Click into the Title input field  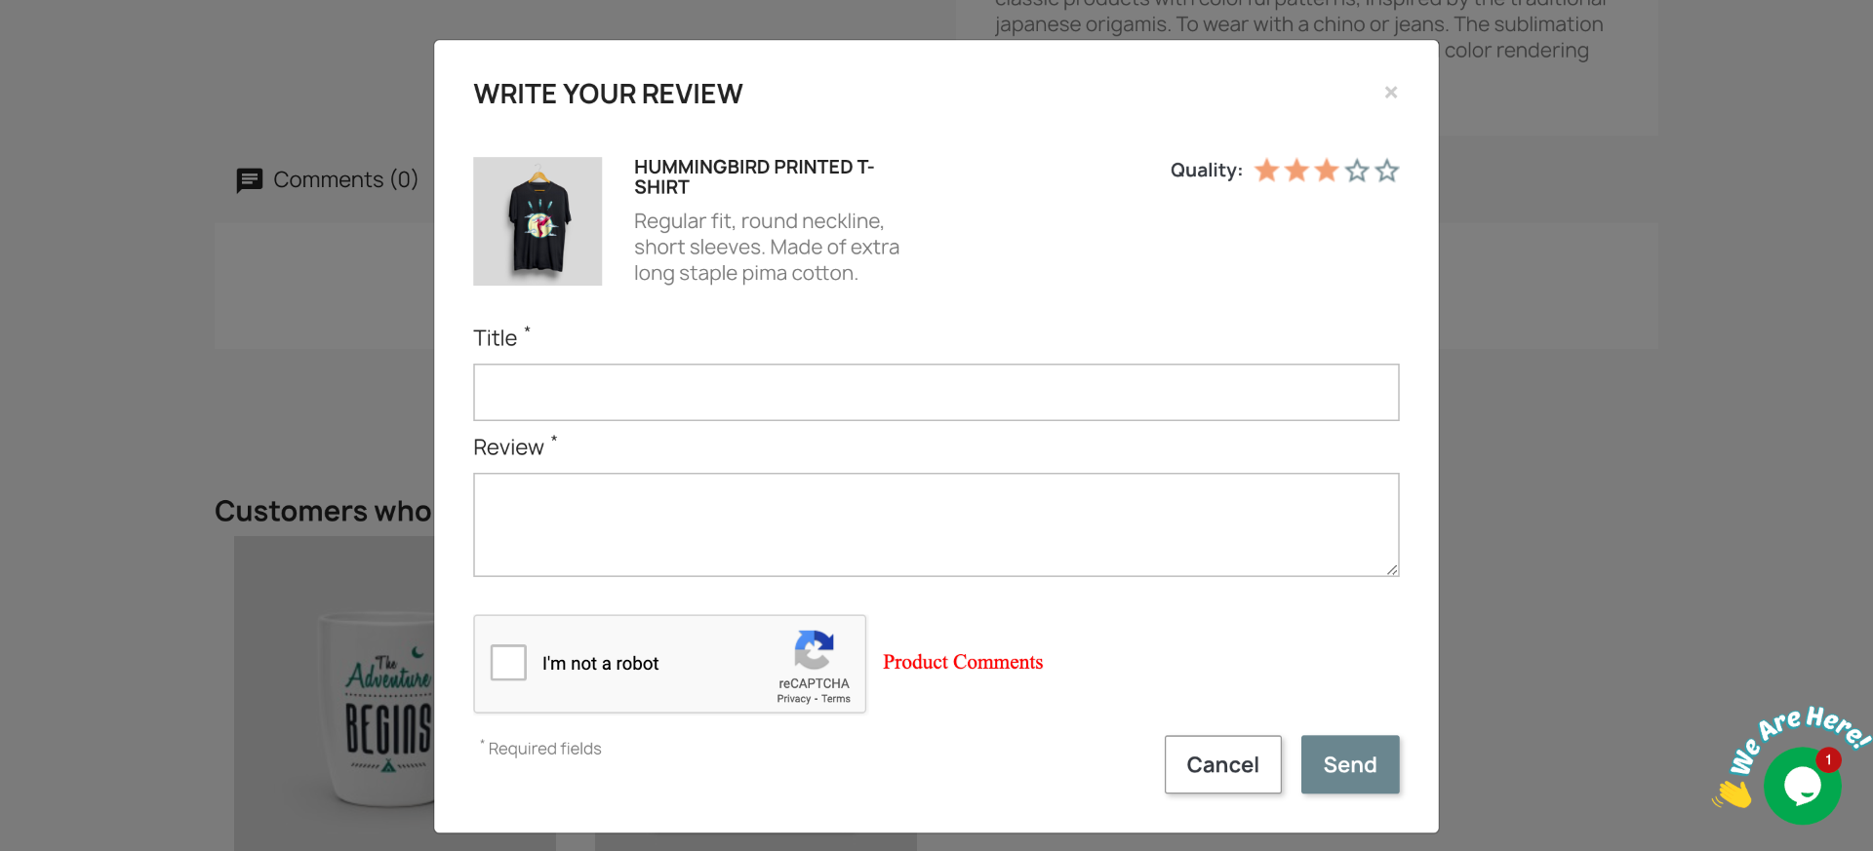tap(936, 393)
